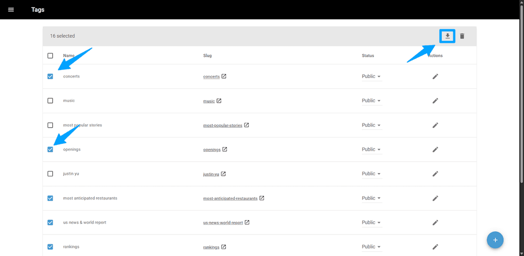Click the blue add tag plus button
Screen dimensions: 524x256
[495, 240]
